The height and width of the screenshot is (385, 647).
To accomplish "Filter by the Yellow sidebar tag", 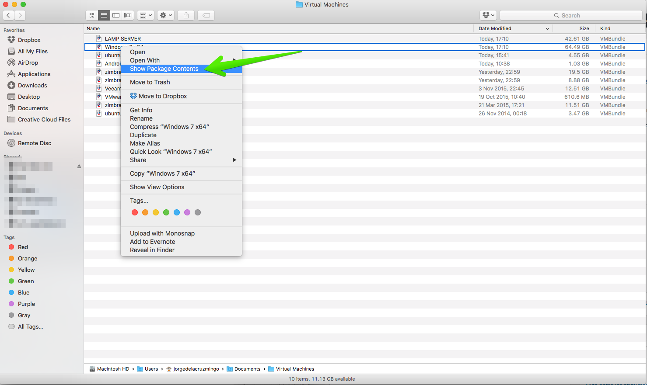I will pos(26,270).
